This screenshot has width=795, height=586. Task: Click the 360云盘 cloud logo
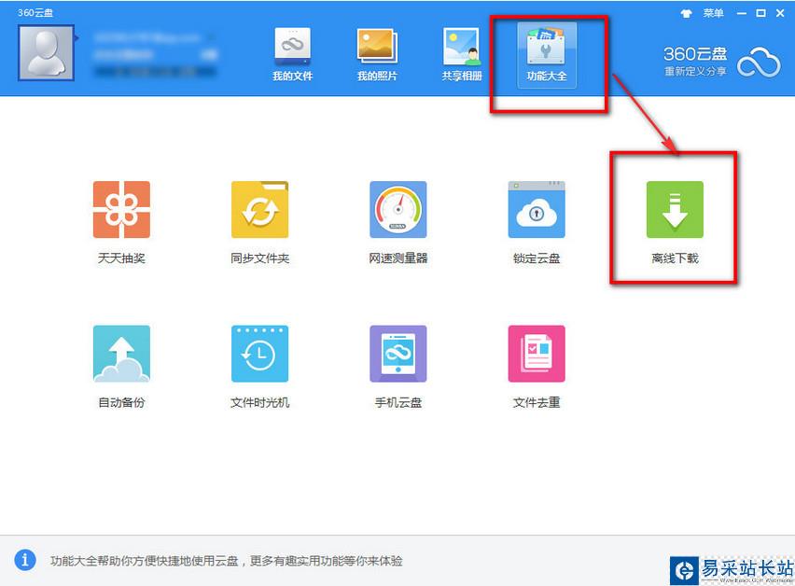click(x=759, y=63)
